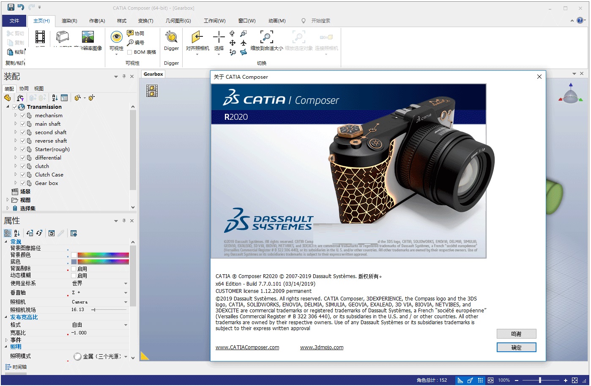Click the Digger tool icon
The height and width of the screenshot is (386, 591).
(171, 37)
